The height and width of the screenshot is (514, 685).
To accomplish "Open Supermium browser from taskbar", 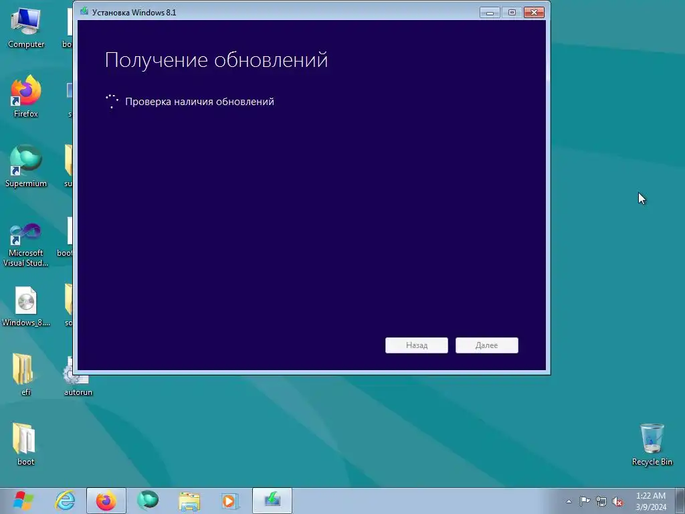I will point(148,501).
